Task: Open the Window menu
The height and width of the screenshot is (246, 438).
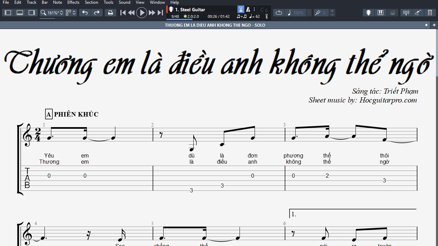Action: tap(157, 2)
